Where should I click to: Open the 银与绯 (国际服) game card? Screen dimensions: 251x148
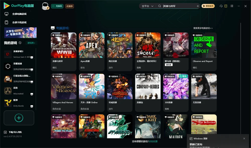click(176, 52)
